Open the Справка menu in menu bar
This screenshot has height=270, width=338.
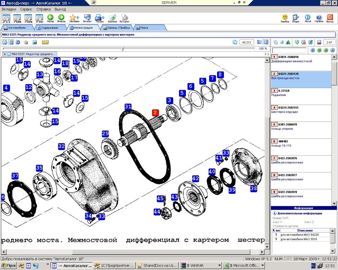point(43,9)
